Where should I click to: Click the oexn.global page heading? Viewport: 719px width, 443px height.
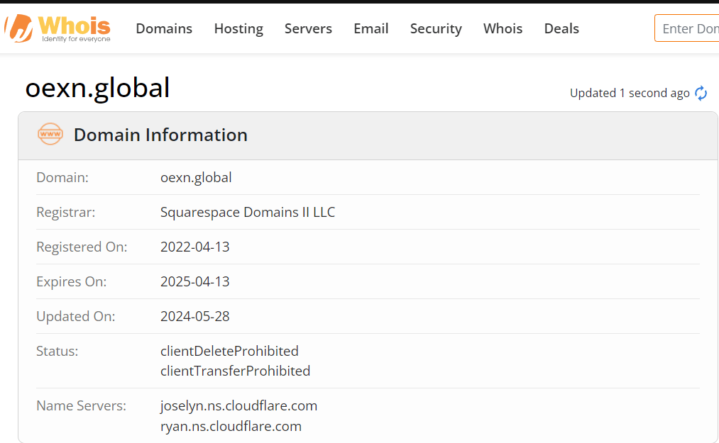tap(98, 87)
